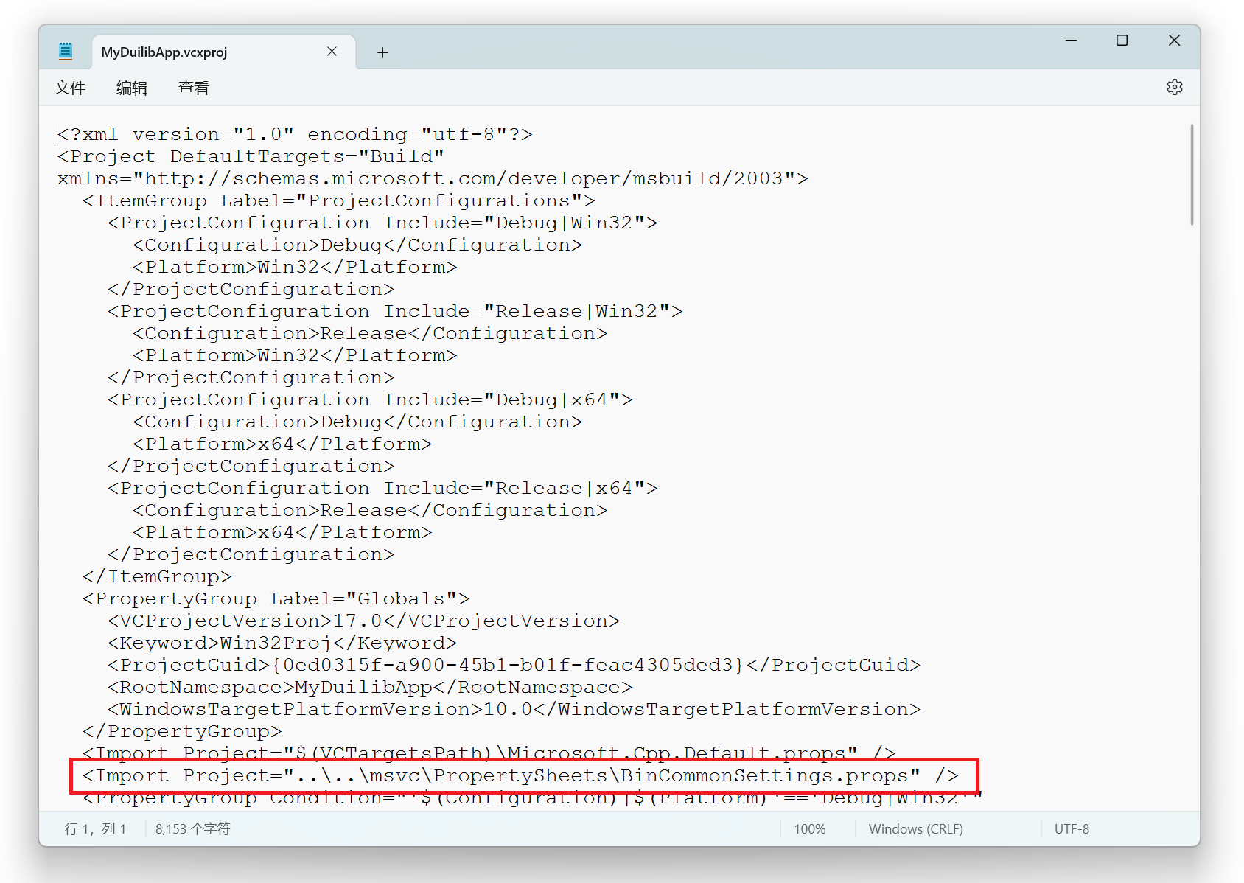This screenshot has height=883, width=1244.
Task: Click the Keyword Win32Proj line
Action: tap(282, 643)
